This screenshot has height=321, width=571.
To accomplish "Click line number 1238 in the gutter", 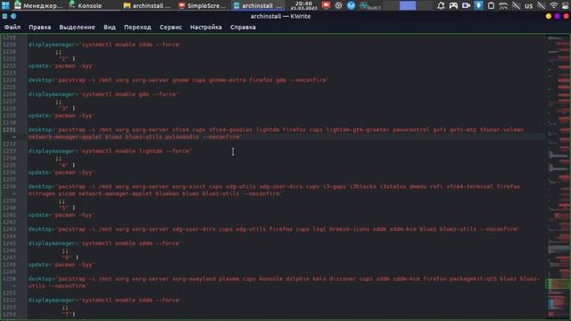I will click(x=9, y=186).
